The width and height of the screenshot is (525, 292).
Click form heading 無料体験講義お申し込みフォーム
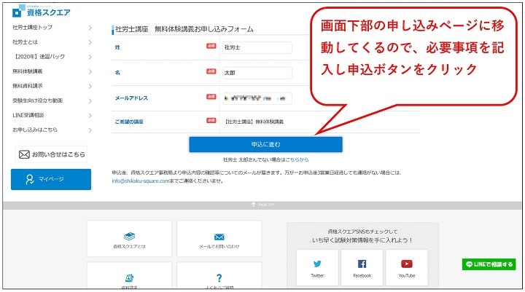[x=204, y=29]
